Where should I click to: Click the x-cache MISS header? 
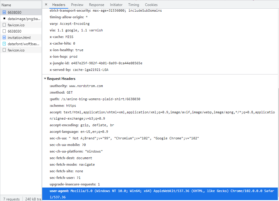(61, 37)
